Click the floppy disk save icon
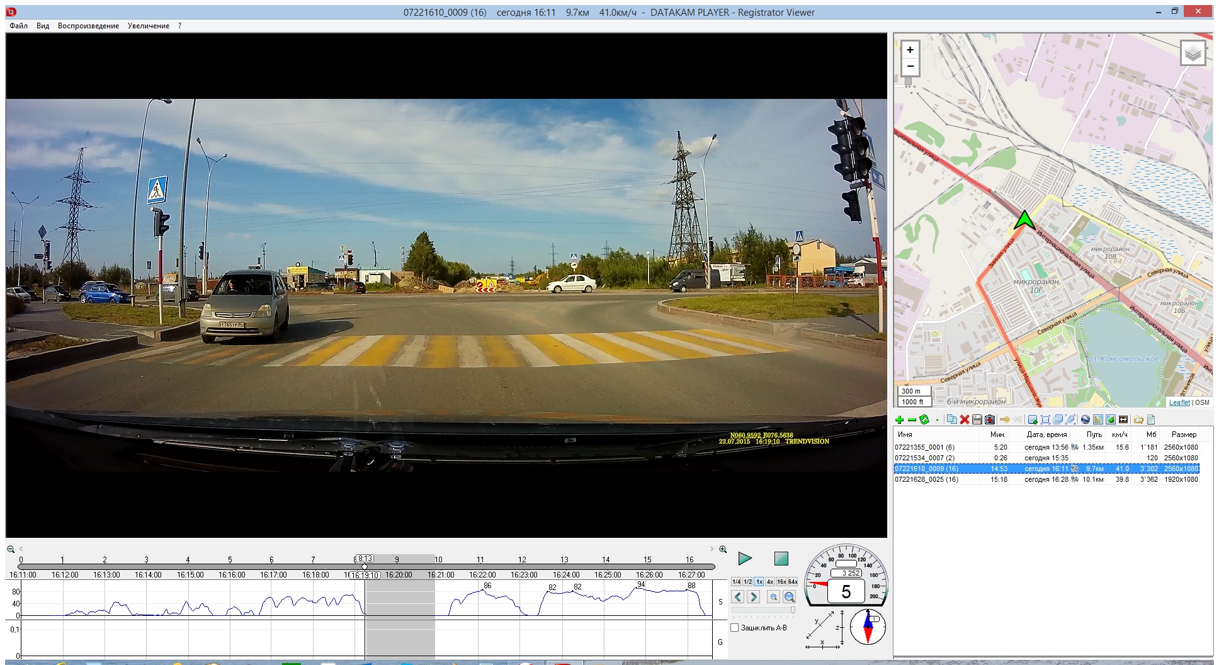Viewport: 1219px width, 665px height. coord(977,420)
